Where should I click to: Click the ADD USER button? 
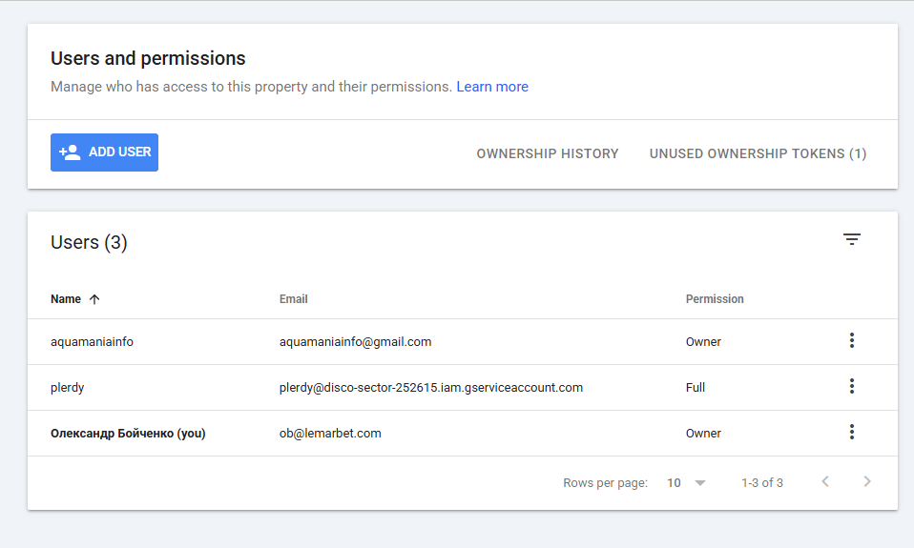[x=104, y=152]
